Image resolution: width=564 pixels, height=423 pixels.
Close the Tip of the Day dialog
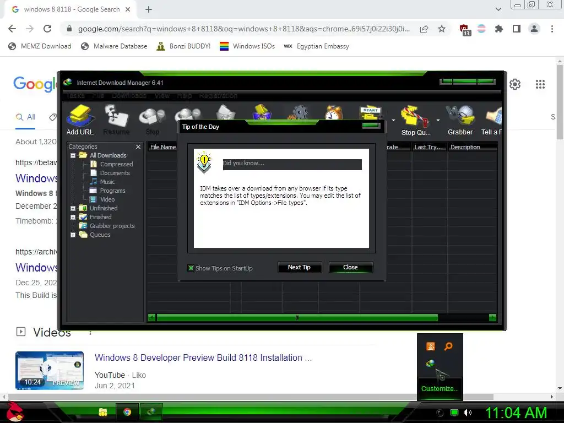click(x=350, y=267)
